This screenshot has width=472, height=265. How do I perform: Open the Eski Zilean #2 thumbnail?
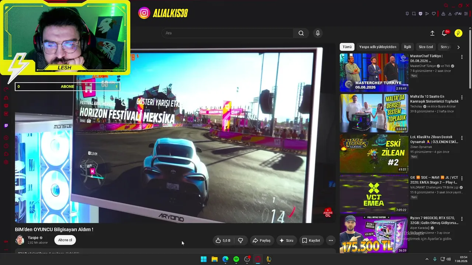point(374,153)
